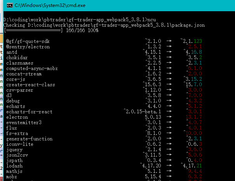235x181 pixels.
Task: Click the new version ^4.17.21 for lodash
Action: [191, 166]
